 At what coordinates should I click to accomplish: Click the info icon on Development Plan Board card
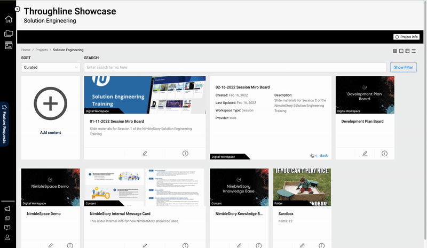(384, 154)
